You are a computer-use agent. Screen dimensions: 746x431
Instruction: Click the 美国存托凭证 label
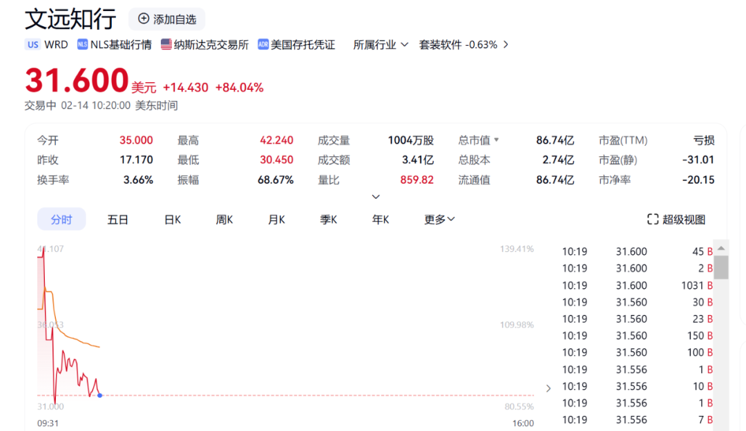pyautogui.click(x=303, y=45)
